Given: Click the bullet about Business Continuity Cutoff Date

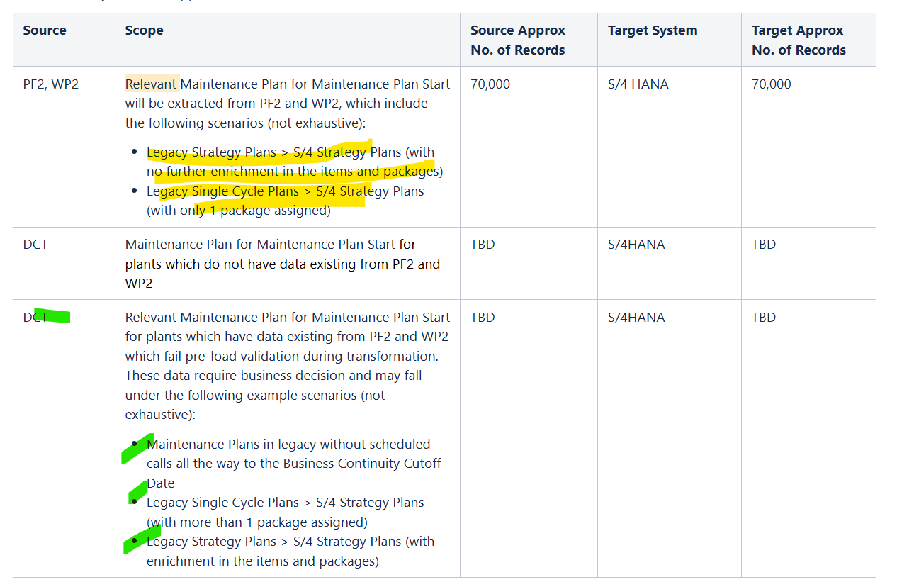Looking at the screenshot, I should [293, 464].
